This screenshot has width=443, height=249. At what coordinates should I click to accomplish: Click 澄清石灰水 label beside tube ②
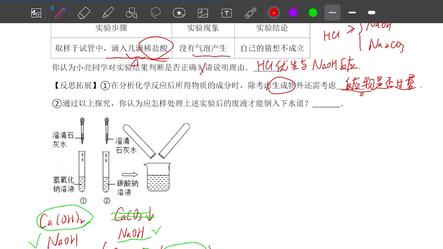tap(126, 145)
